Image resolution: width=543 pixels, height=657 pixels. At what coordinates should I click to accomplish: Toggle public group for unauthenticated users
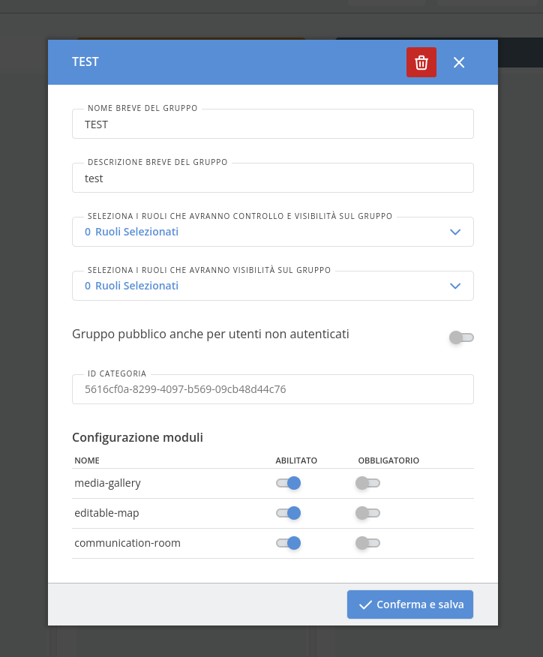(x=461, y=337)
